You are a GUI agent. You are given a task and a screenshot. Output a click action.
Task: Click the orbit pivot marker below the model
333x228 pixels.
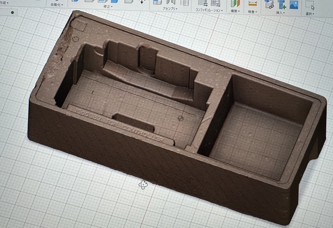click(143, 184)
